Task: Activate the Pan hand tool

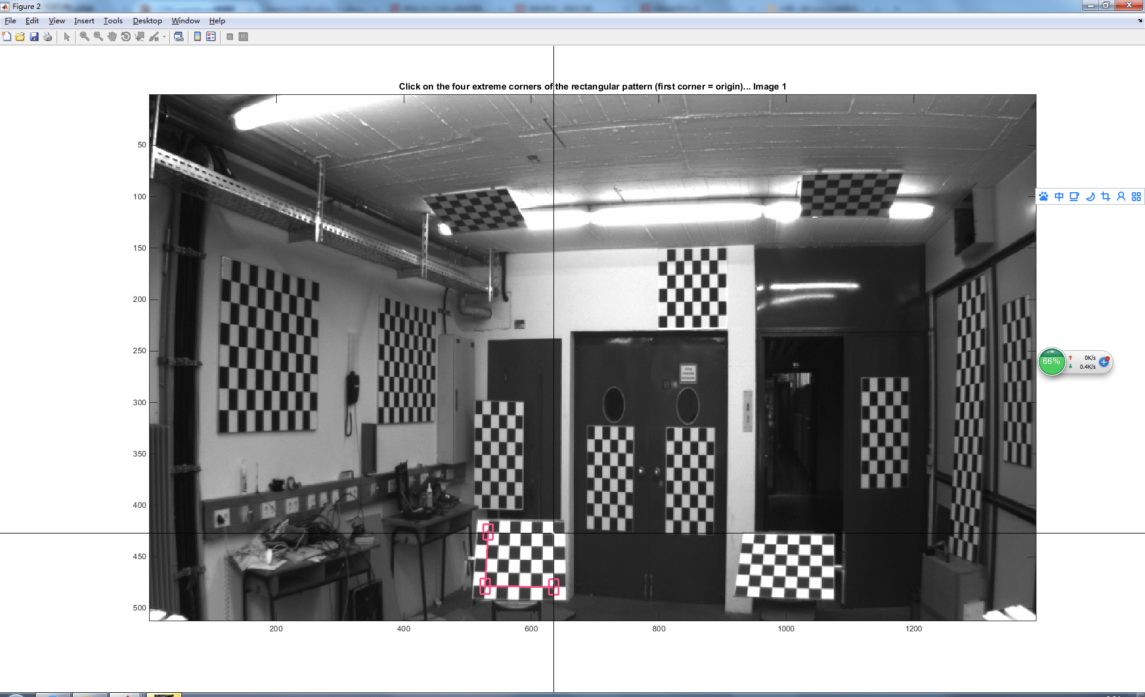Action: point(111,36)
